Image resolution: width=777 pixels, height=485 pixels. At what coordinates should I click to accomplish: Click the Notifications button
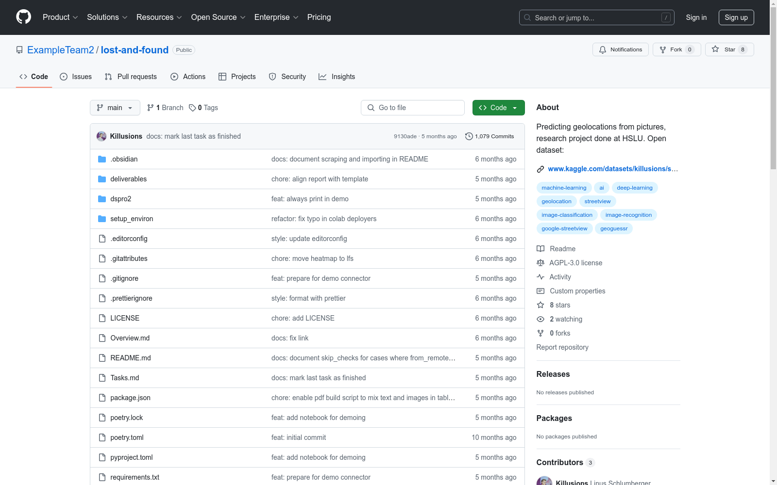[x=621, y=49]
